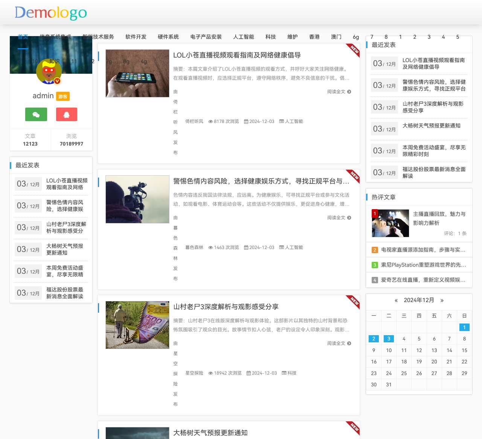Select highlighted date 2 on the calendar
Viewport: 482px width, 439px height.
[374, 339]
